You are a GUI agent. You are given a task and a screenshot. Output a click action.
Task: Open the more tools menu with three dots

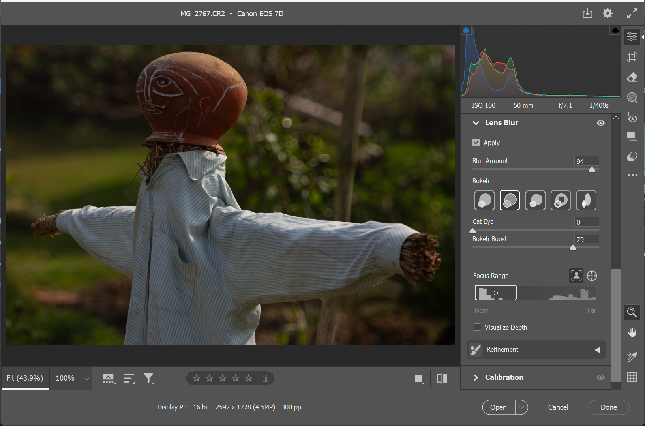pyautogui.click(x=632, y=175)
